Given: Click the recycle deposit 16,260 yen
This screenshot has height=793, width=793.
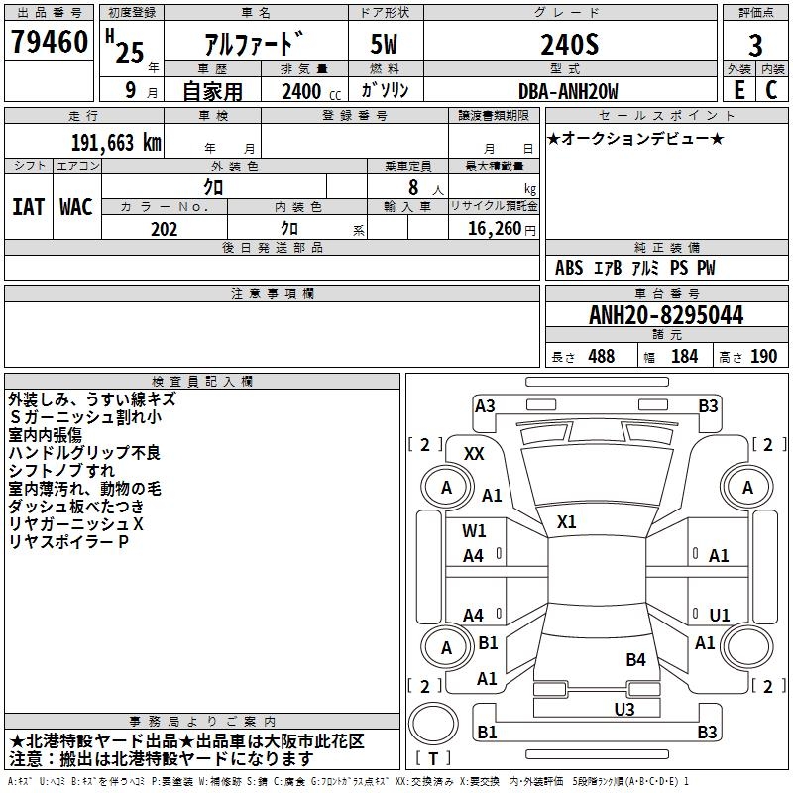Looking at the screenshot, I should (502, 229).
